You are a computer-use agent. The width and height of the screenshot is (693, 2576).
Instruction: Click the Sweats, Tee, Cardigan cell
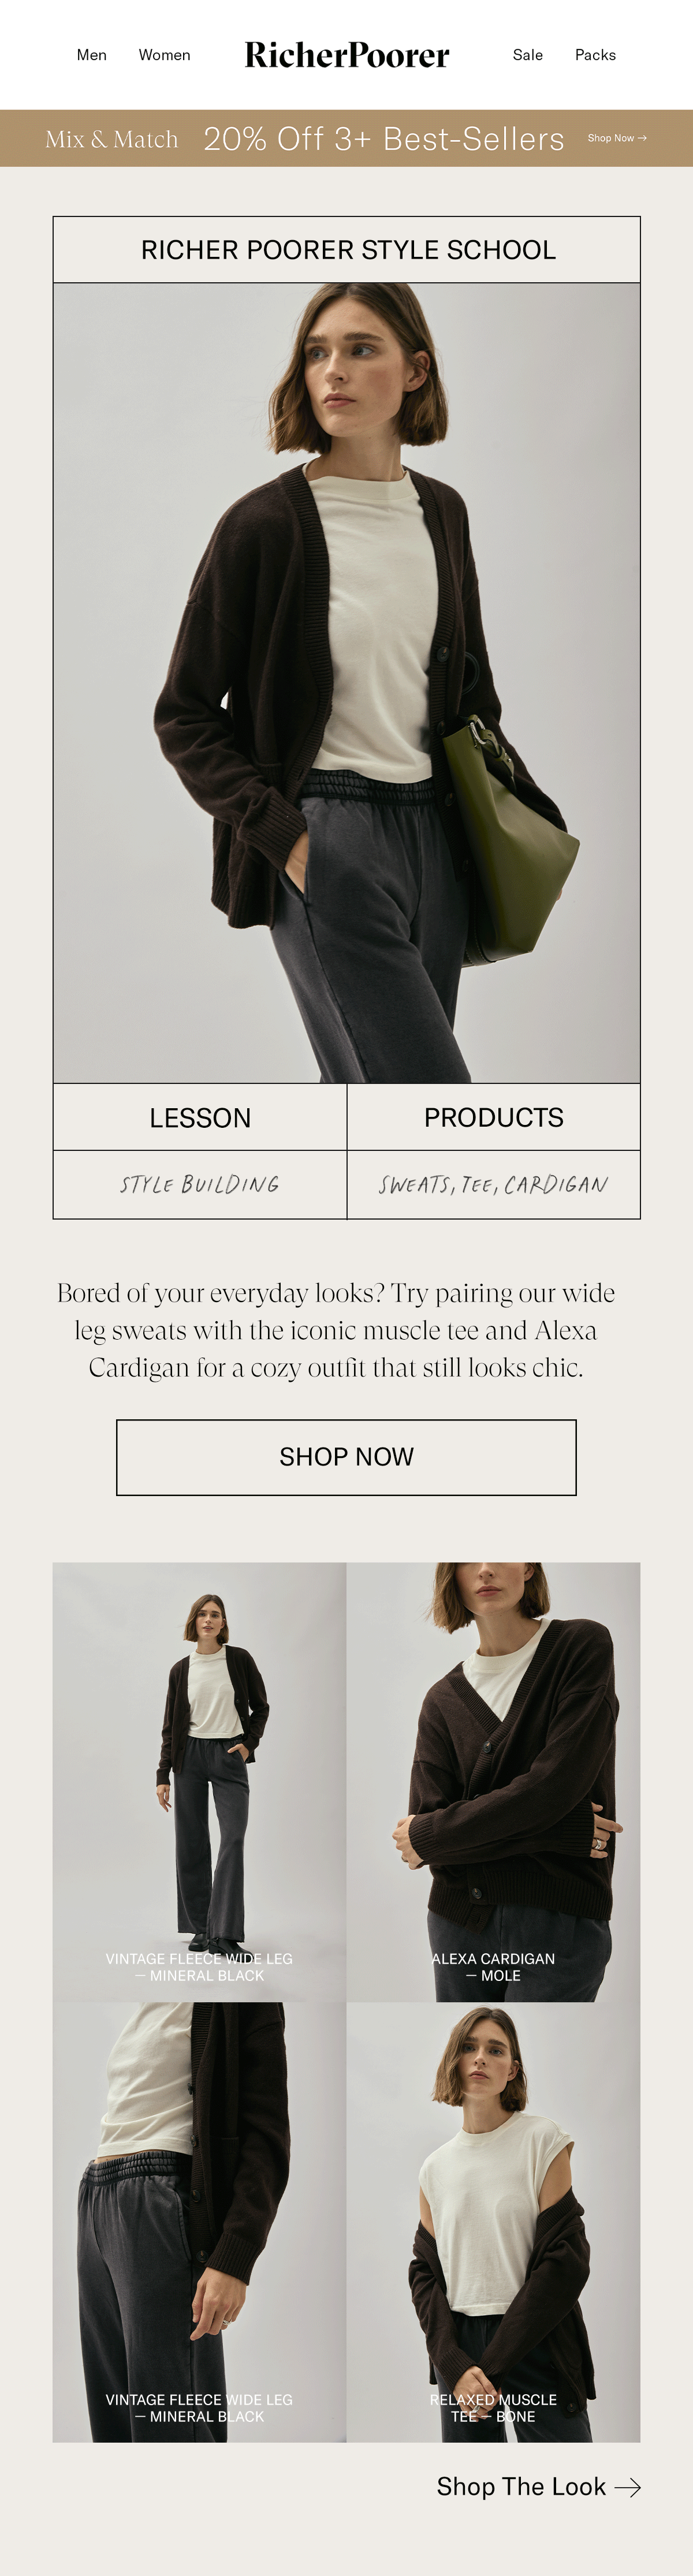point(494,1185)
